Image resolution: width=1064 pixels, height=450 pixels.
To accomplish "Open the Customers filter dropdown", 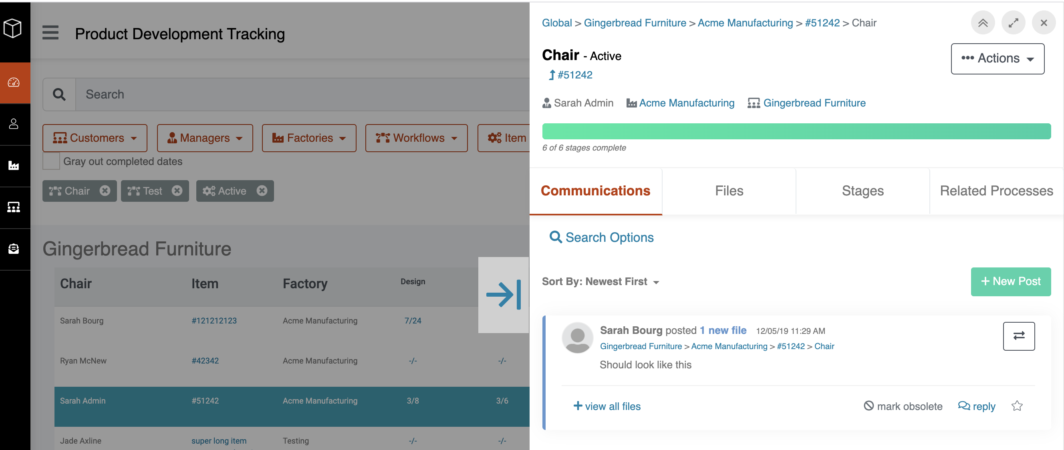I will [x=95, y=138].
